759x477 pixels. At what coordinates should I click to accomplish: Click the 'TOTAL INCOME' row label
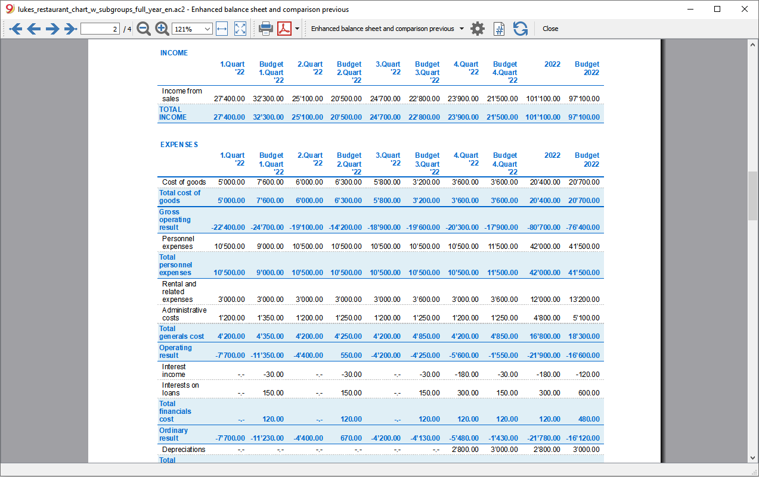[x=173, y=113]
